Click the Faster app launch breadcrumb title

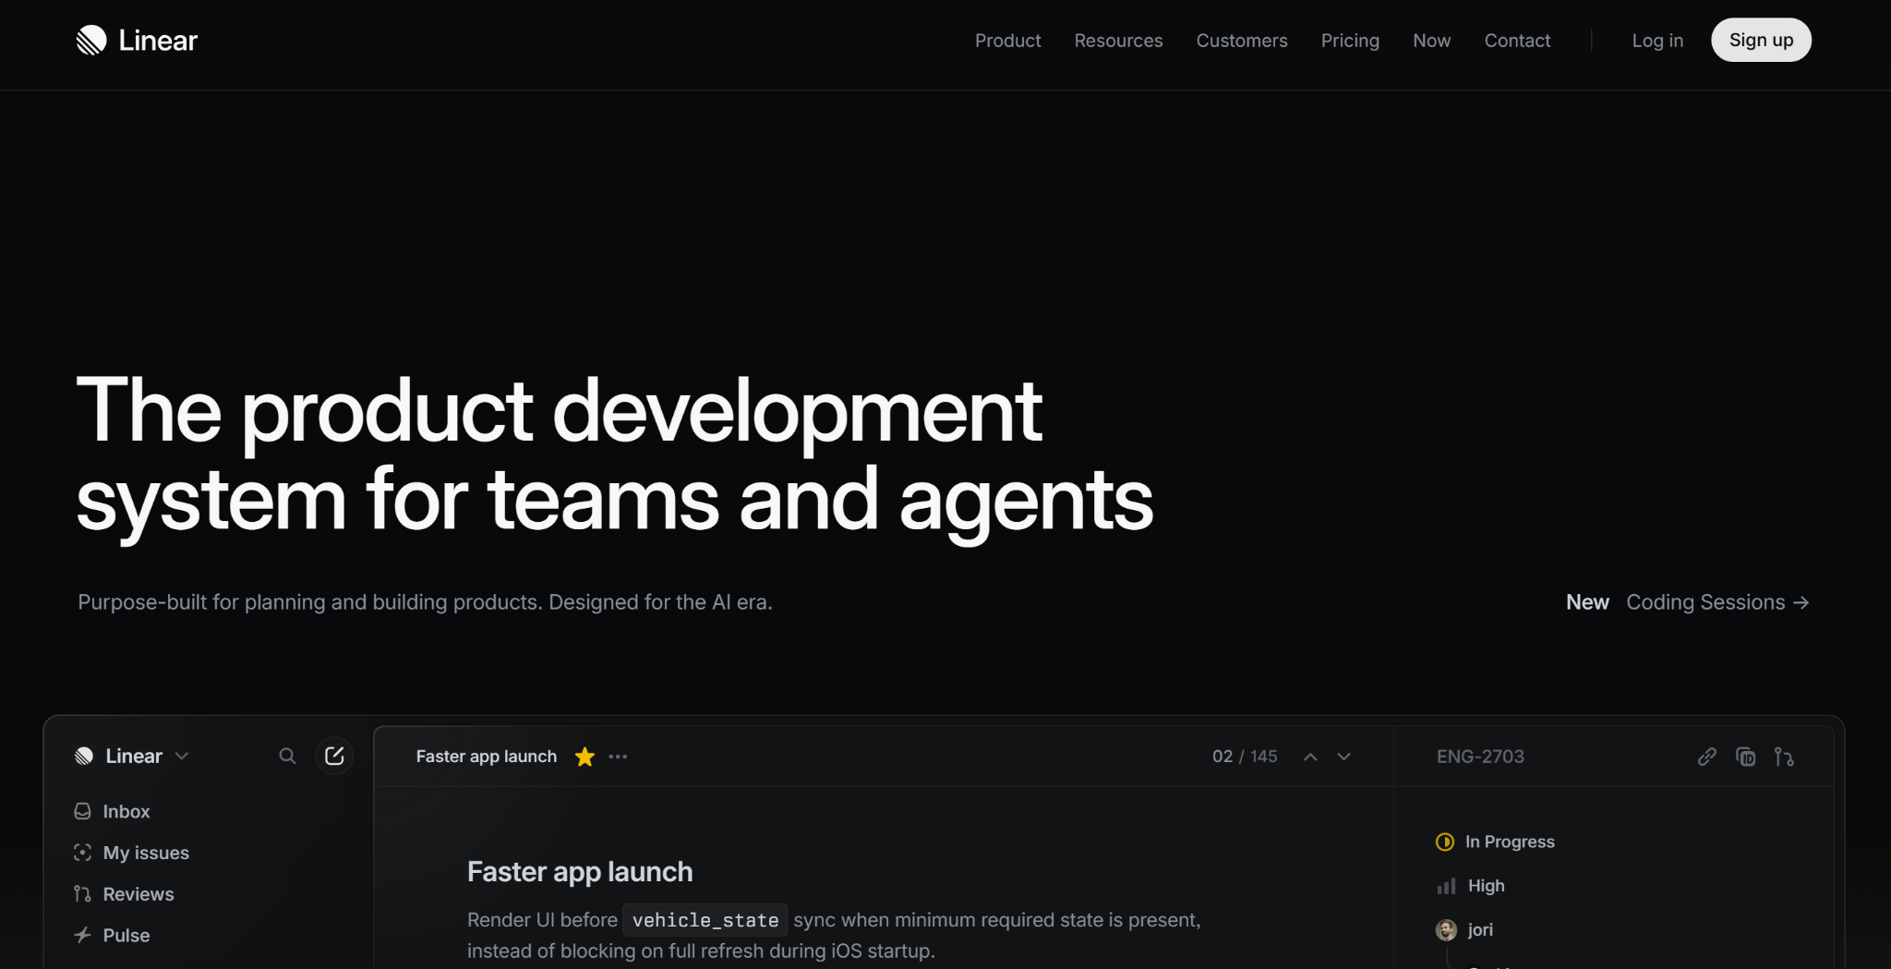tap(487, 757)
